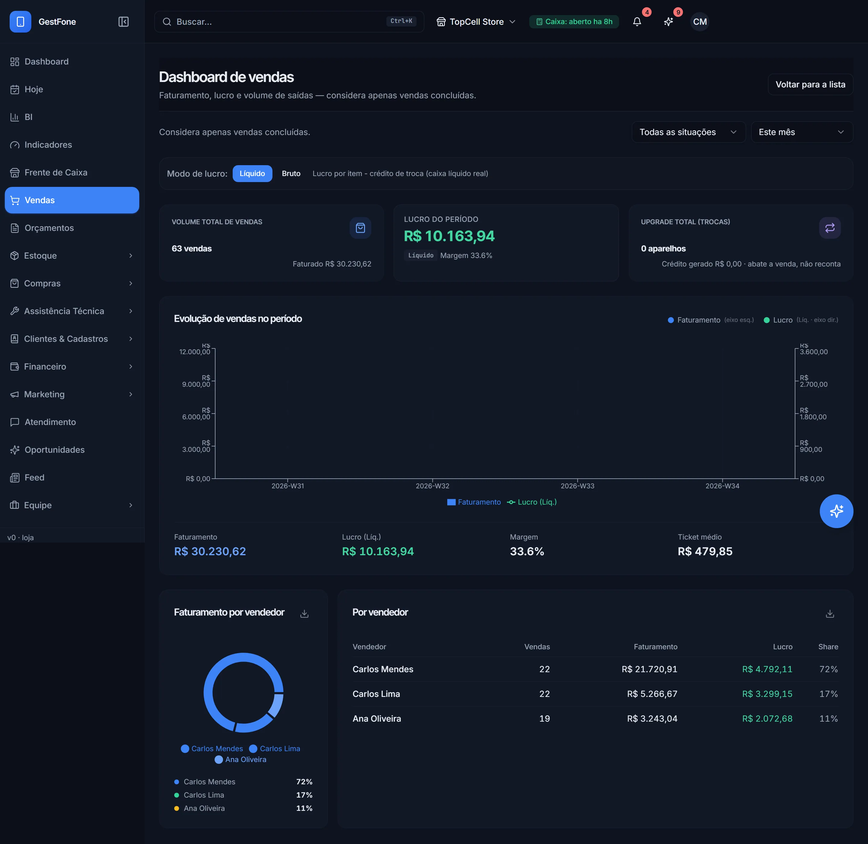Switch profit mode to Líquido
Screen dimensions: 868x844
pyautogui.click(x=252, y=174)
